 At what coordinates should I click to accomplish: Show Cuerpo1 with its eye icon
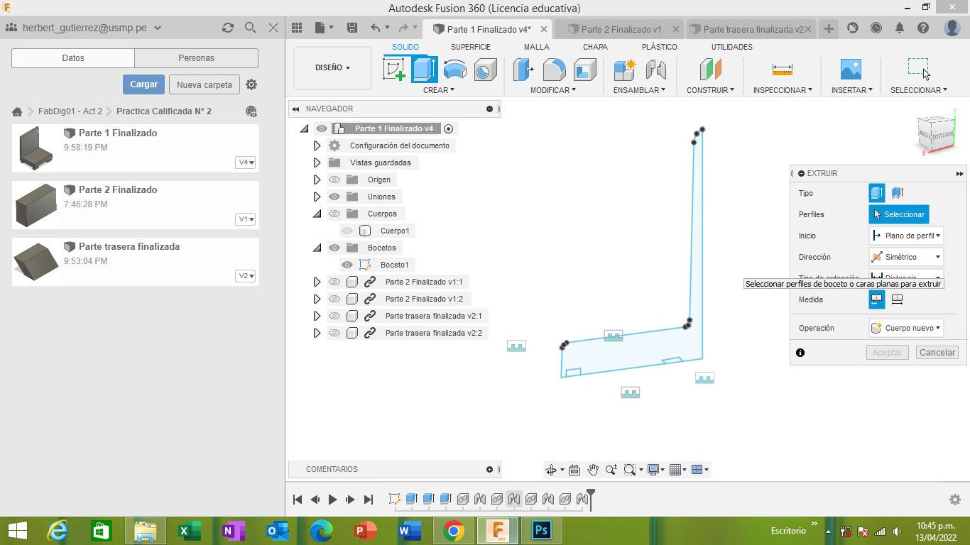coord(347,231)
